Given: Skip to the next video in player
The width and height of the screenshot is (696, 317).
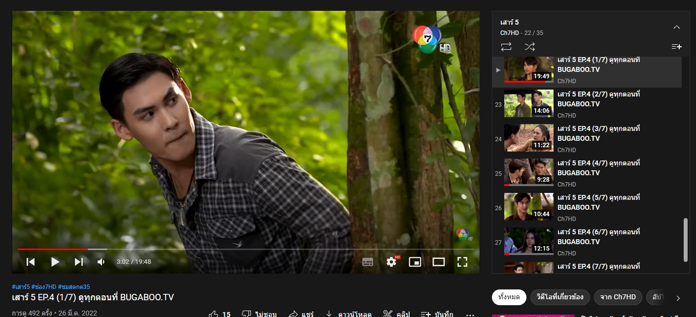Looking at the screenshot, I should (78, 262).
